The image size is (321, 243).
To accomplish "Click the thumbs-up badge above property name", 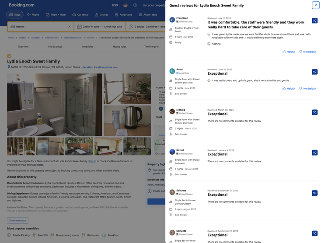I will tap(9, 56).
